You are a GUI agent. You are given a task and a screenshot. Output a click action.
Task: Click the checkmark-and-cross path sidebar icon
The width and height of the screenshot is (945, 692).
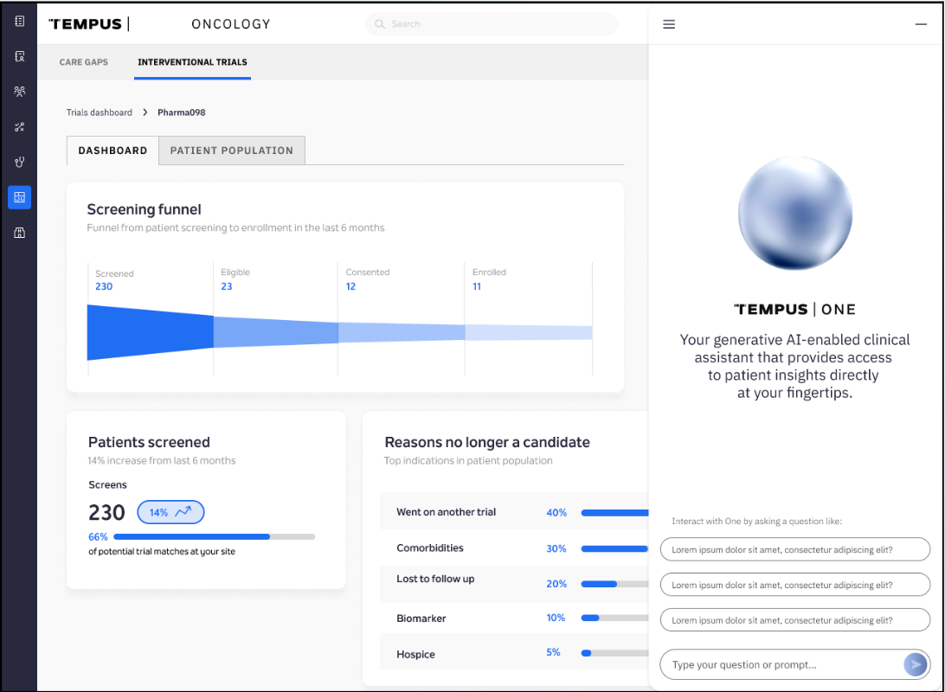[x=19, y=127]
